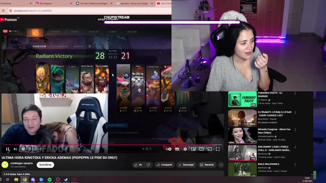Open options menu for BAD BUNNY x DUKI
Image resolution: width=326 pixels, height=183 pixels.
(x=295, y=147)
